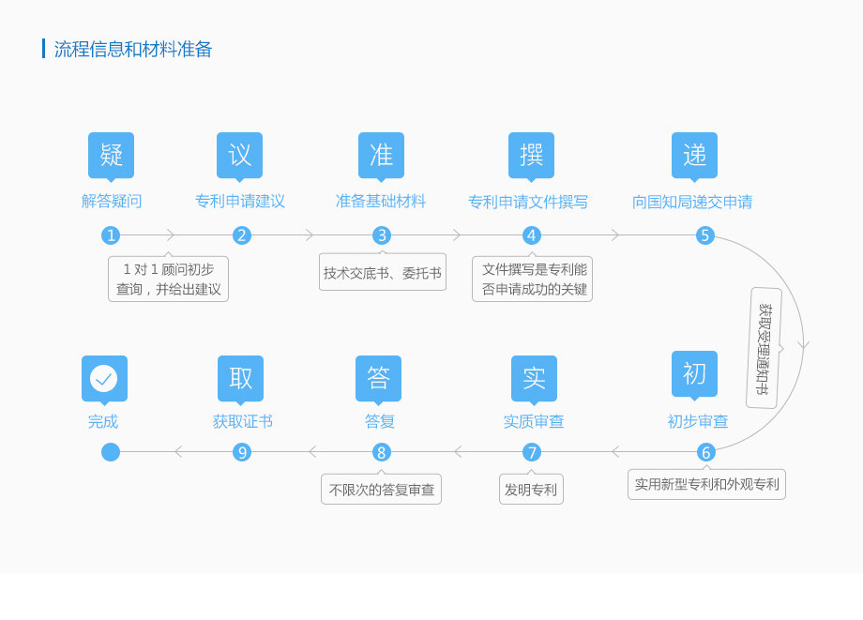Click the 向国知局递交申请 label
Image resolution: width=863 pixels, height=620 pixels.
coord(692,202)
